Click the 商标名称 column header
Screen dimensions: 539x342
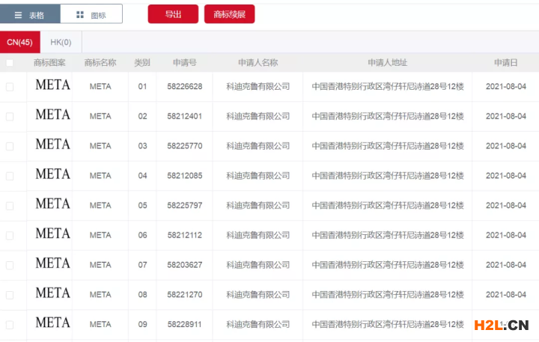100,63
